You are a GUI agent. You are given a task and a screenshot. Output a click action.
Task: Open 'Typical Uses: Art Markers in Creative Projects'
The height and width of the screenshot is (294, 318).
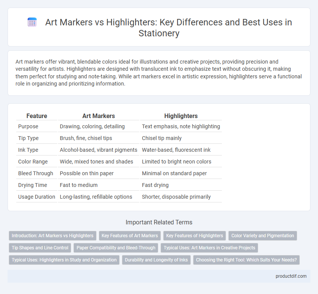tap(209, 248)
